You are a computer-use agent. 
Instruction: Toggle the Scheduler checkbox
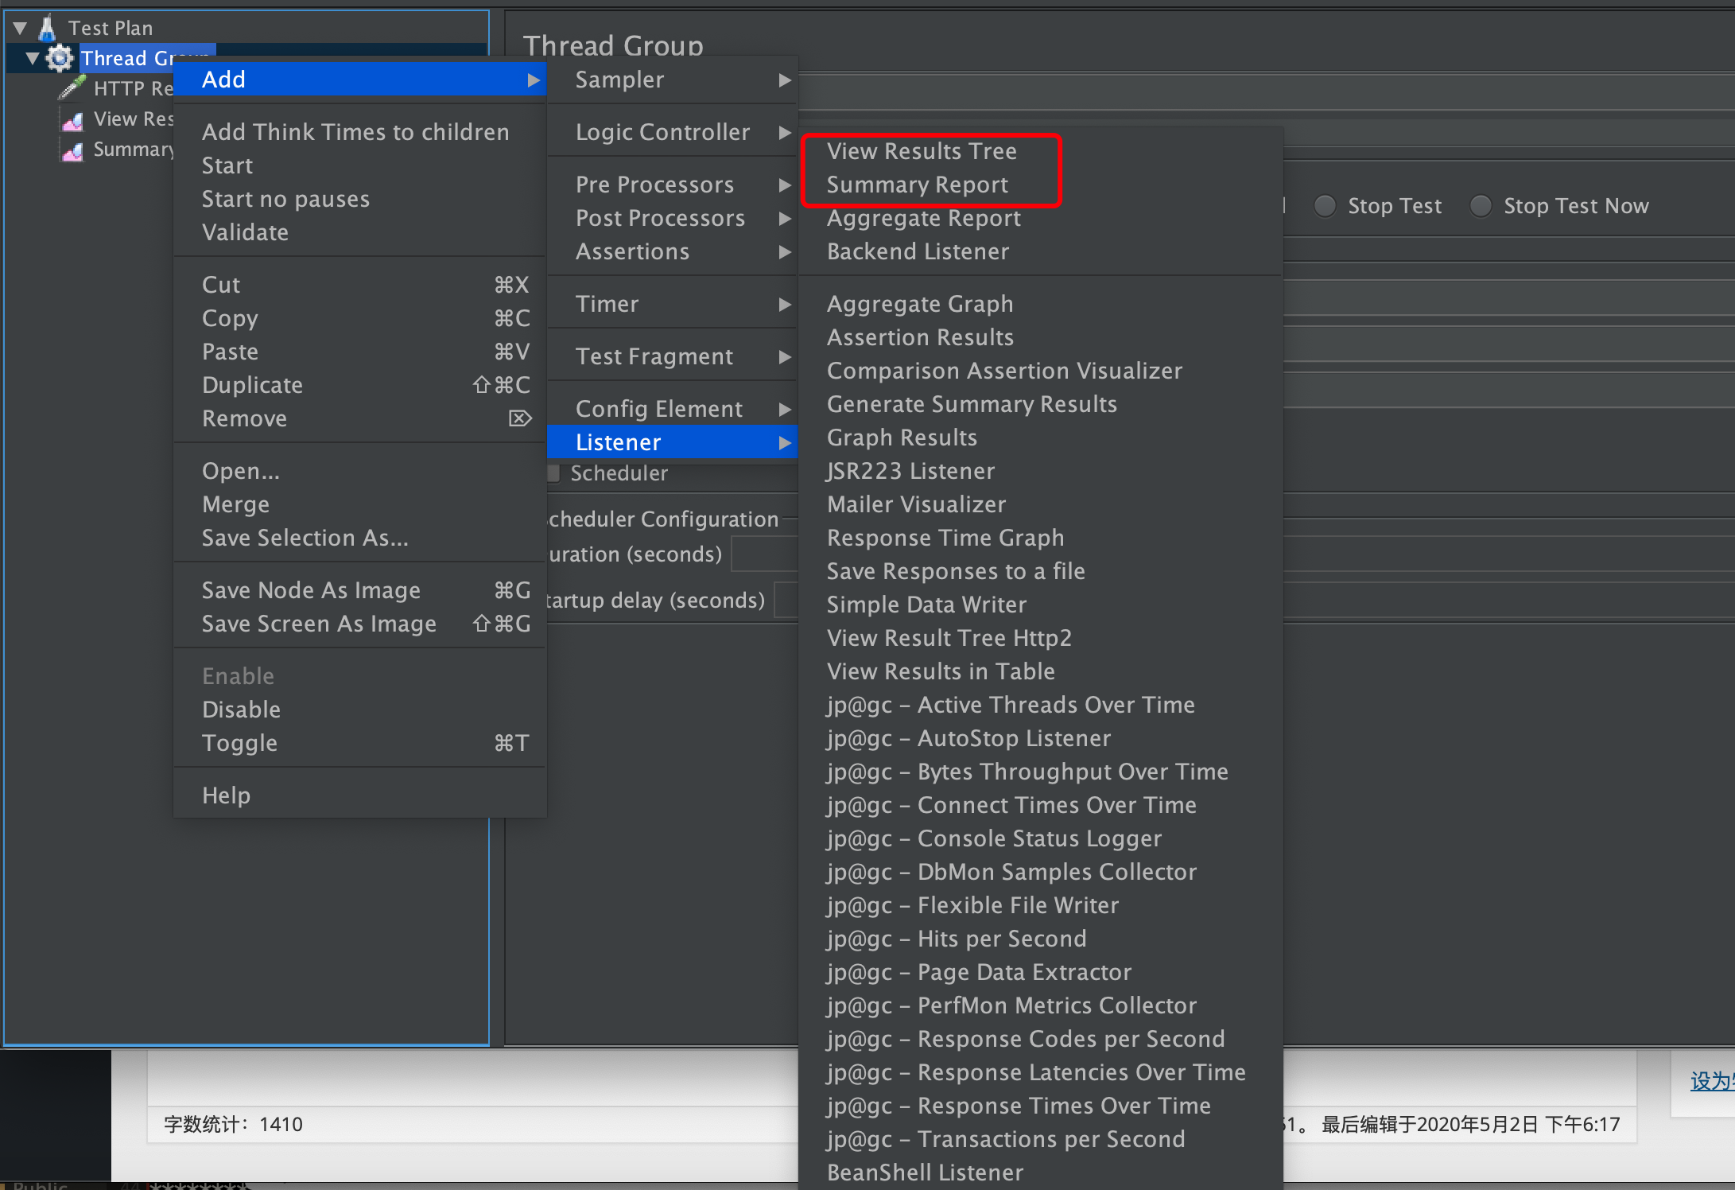pos(554,473)
